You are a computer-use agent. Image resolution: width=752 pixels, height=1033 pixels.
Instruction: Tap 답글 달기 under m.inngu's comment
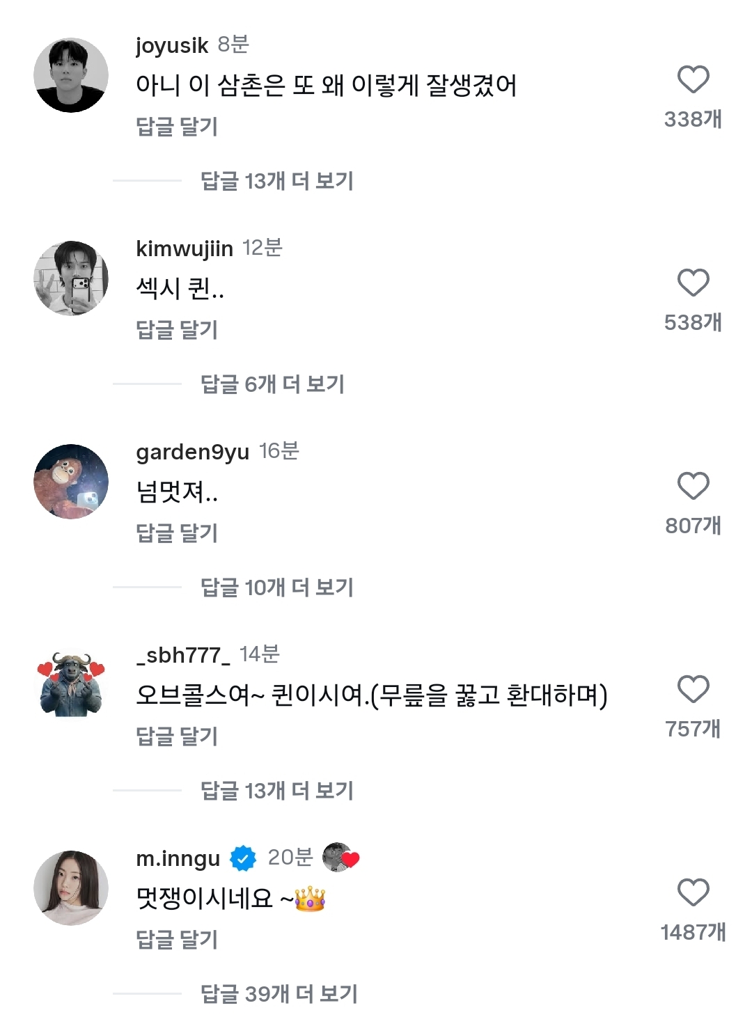tap(177, 940)
